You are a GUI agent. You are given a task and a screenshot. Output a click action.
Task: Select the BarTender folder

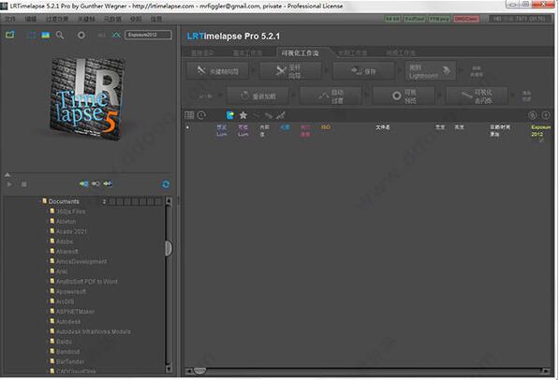click(70, 361)
